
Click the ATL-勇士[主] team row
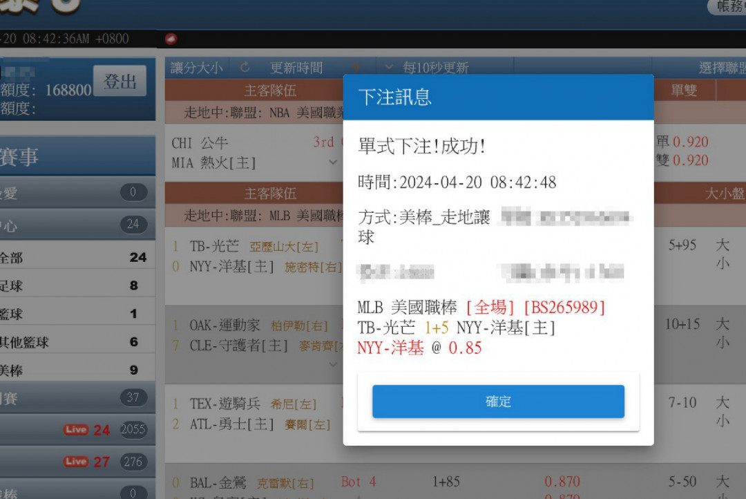click(x=231, y=424)
